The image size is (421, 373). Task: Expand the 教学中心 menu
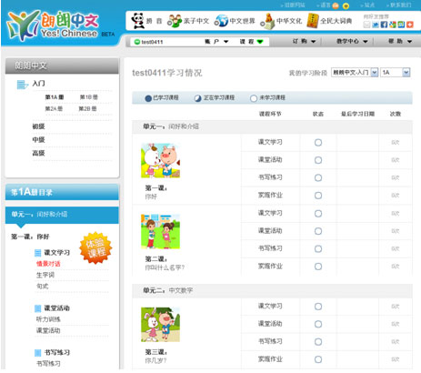[x=352, y=41]
